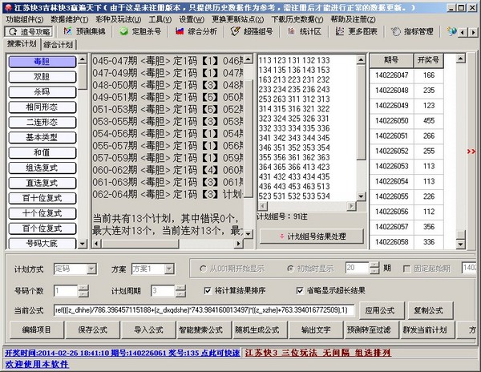Expand the 方案 dropdown
481x372 pixels.
(168, 268)
